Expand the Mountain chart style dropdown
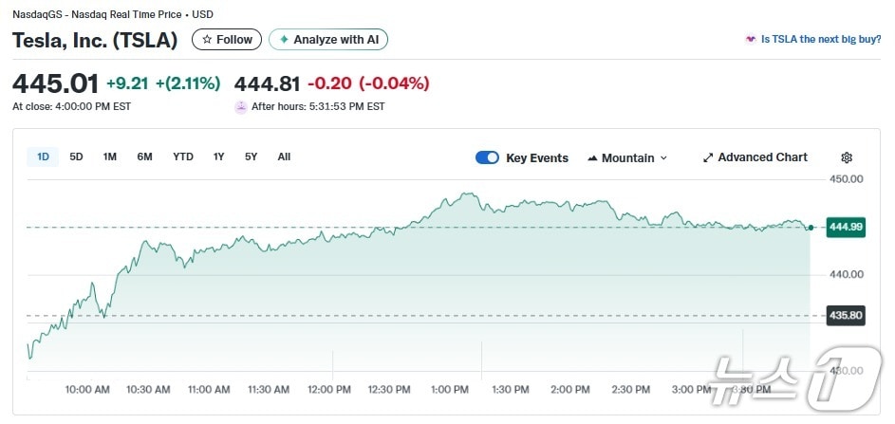The image size is (895, 424). [663, 158]
